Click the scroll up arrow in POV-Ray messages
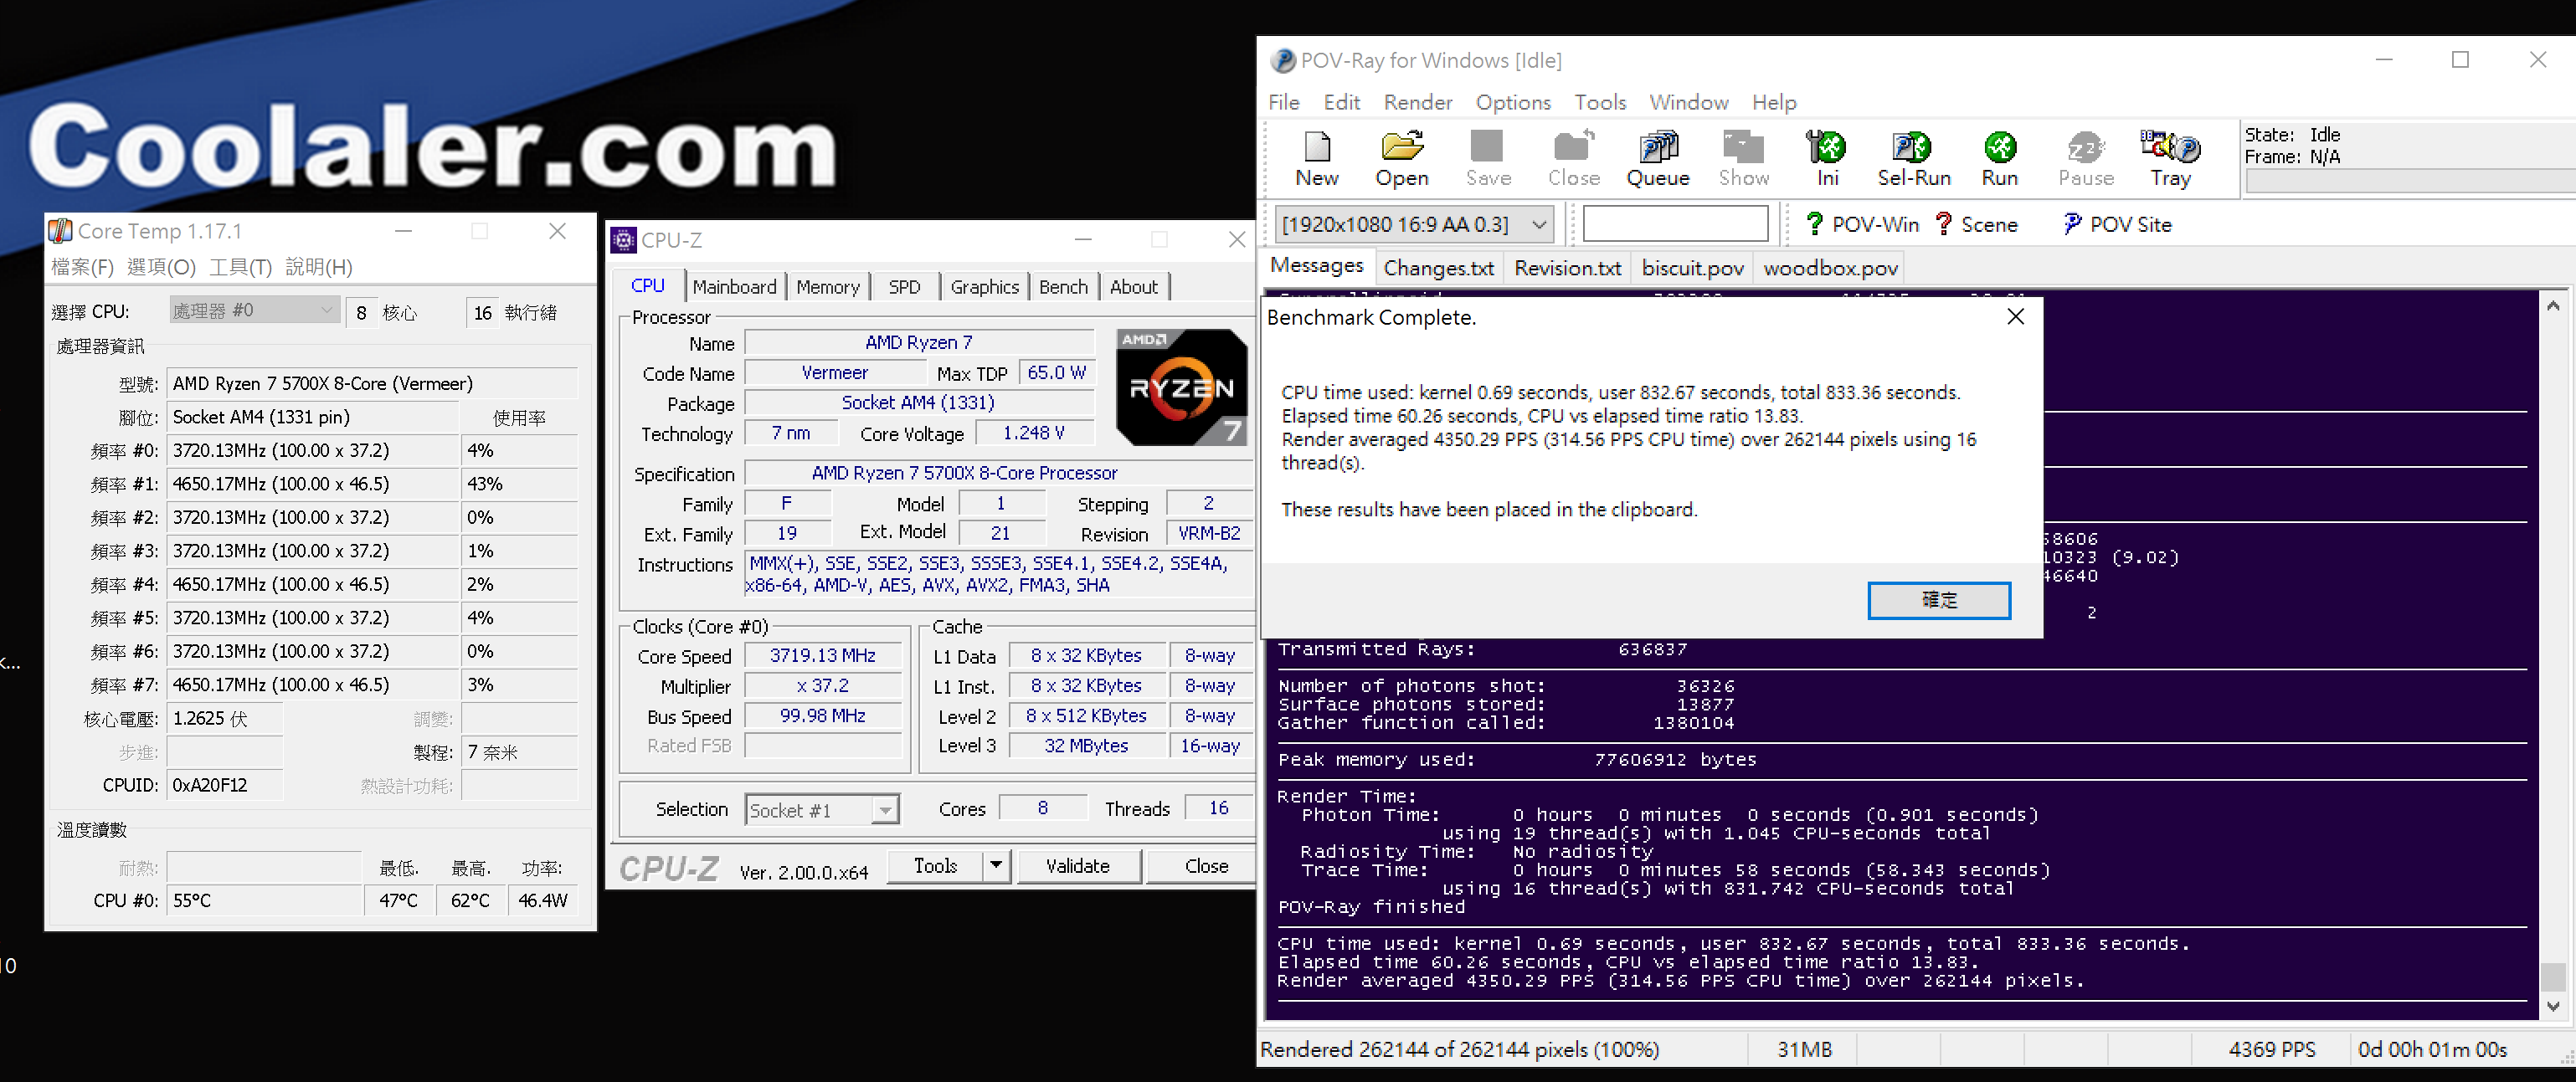The image size is (2576, 1082). [x=2553, y=306]
